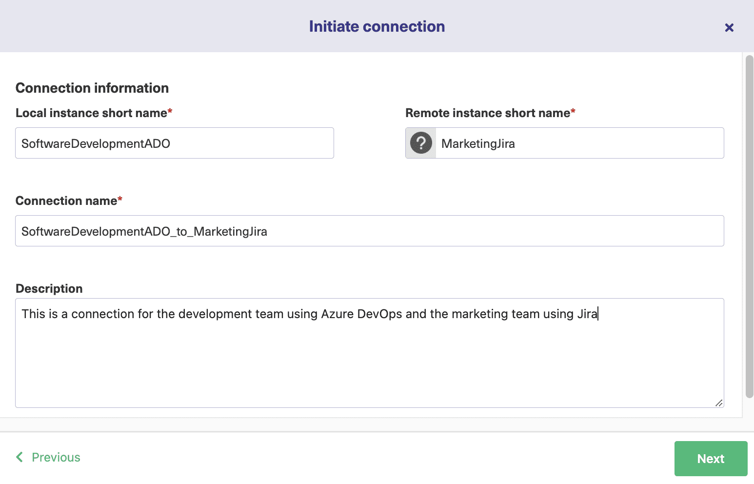
Task: Click the help icon inside the MarketingJira field
Action: [420, 143]
